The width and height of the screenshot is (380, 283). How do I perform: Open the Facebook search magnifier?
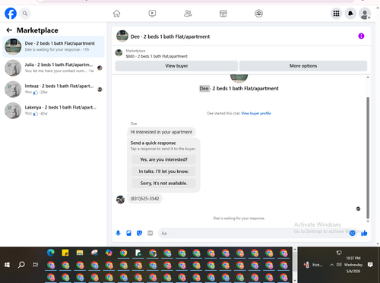(25, 14)
